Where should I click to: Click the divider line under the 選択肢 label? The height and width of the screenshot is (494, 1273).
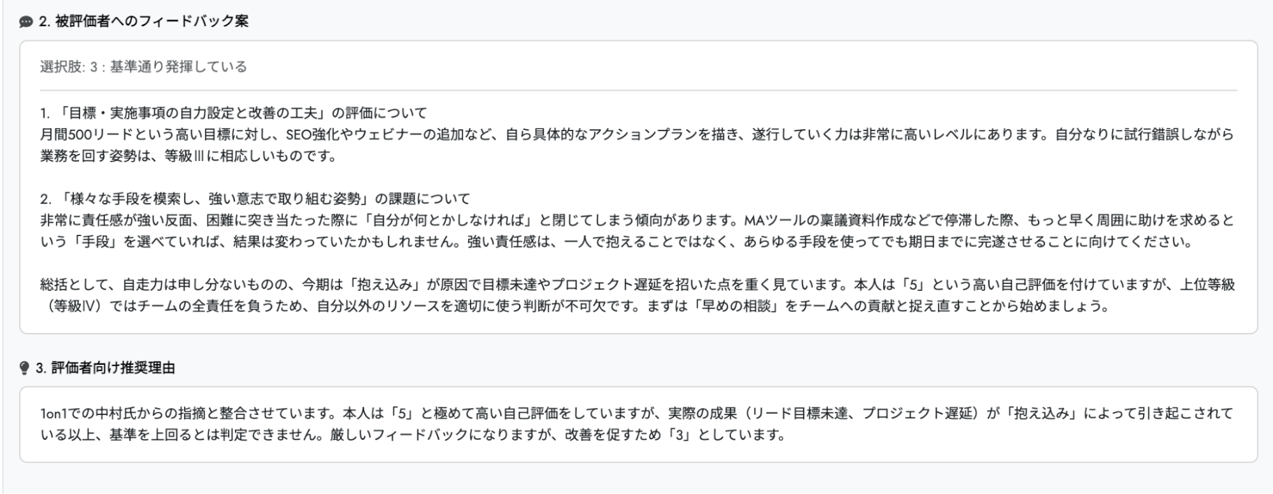pos(638,90)
